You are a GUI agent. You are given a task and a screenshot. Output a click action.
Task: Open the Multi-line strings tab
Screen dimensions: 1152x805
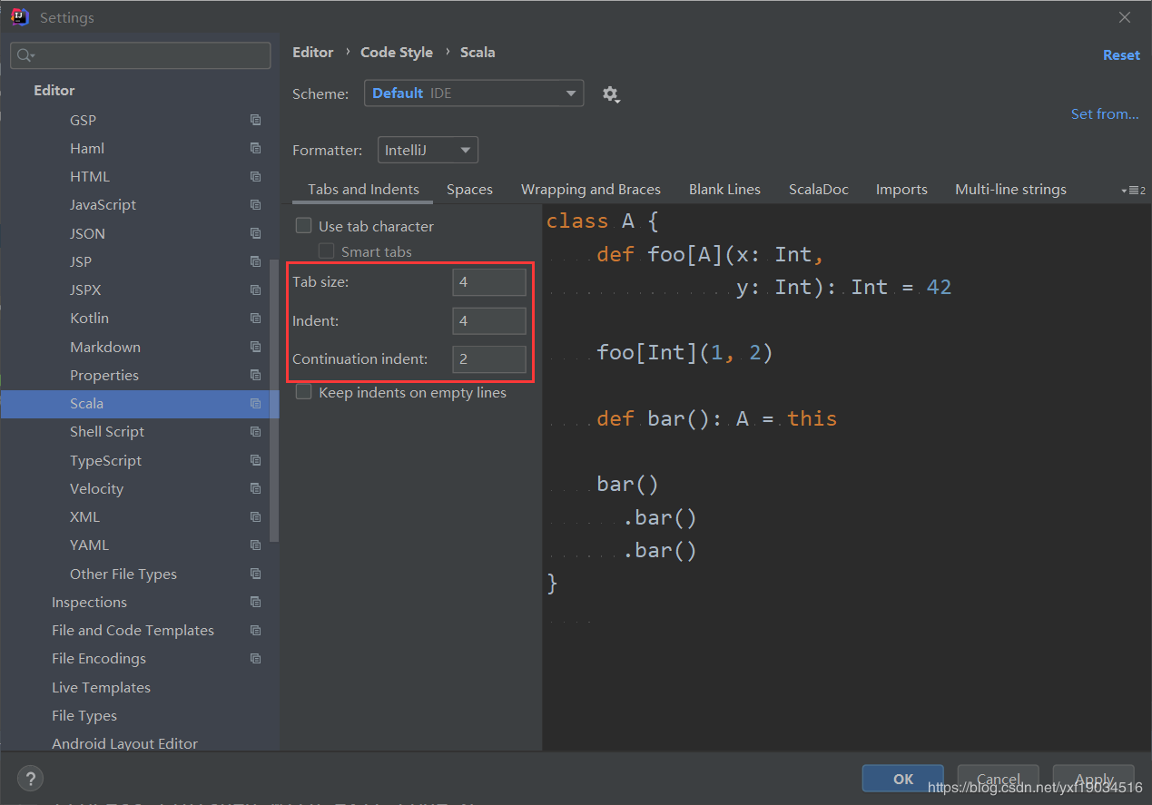click(1010, 190)
